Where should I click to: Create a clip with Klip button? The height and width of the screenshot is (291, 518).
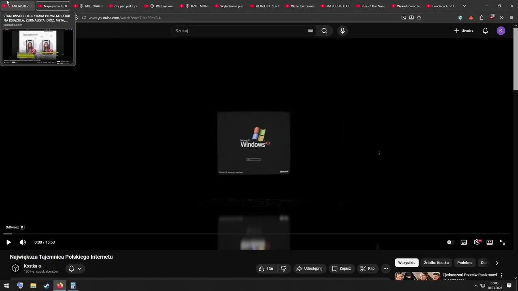coord(367,268)
